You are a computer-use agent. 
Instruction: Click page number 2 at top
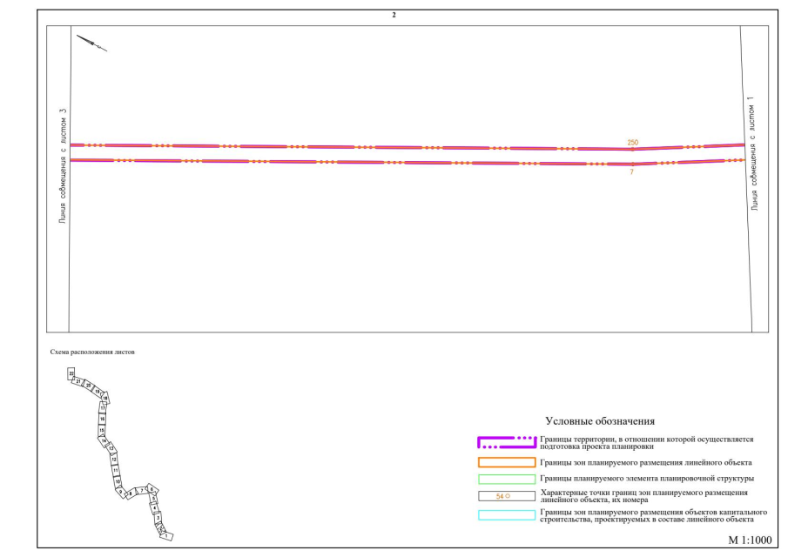[x=394, y=16]
